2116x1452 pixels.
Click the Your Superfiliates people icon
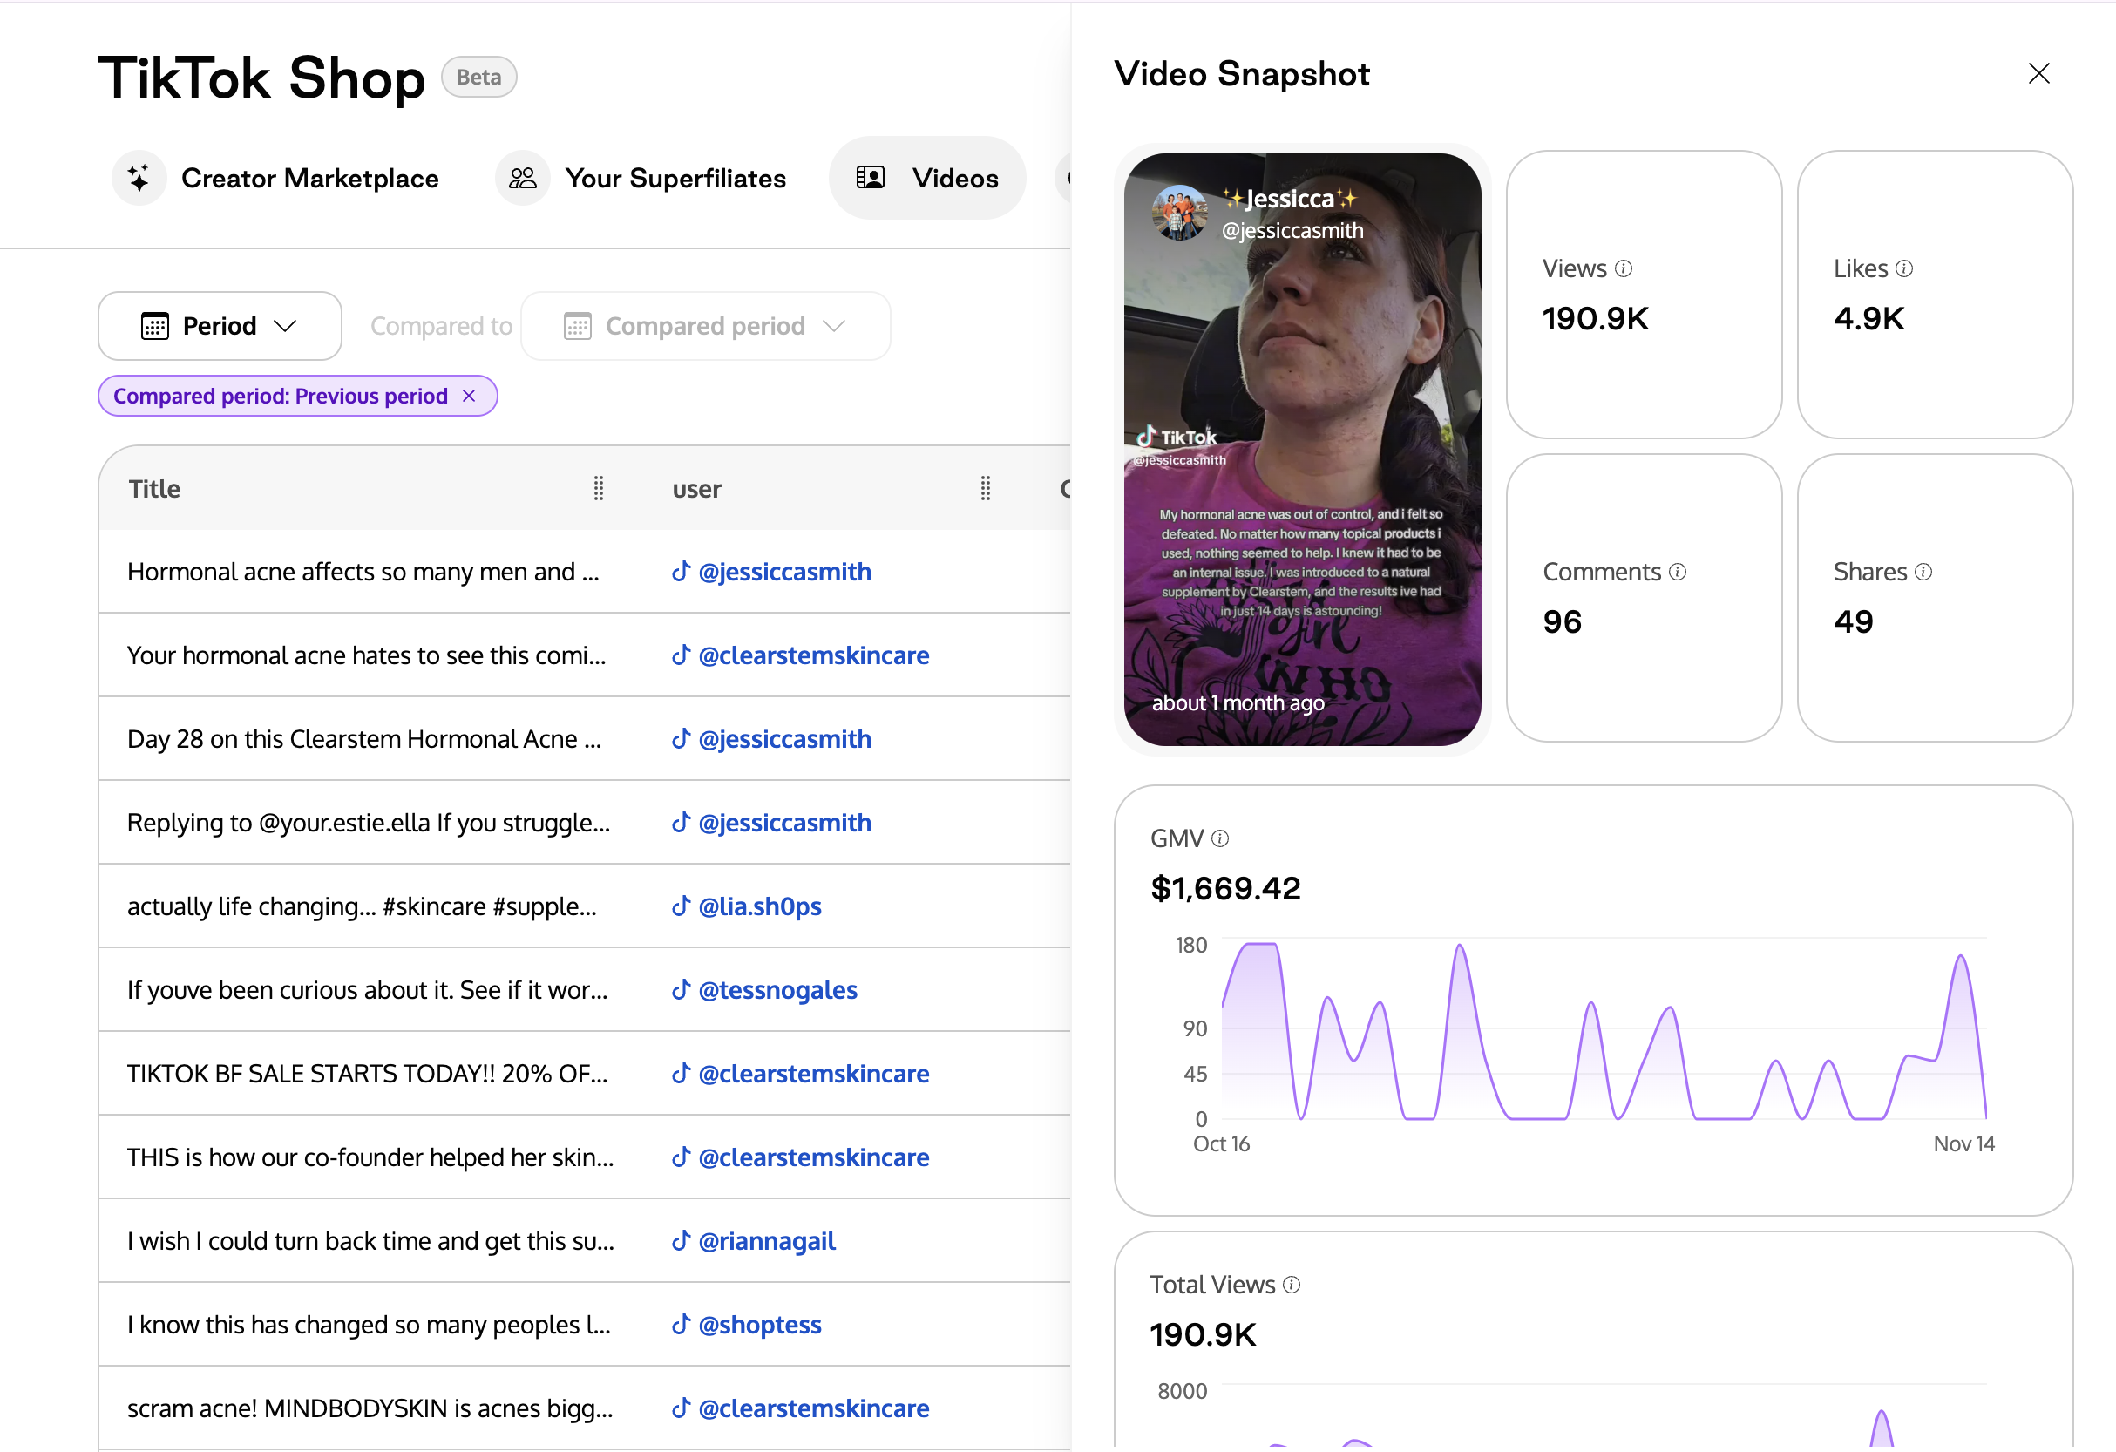click(x=523, y=179)
